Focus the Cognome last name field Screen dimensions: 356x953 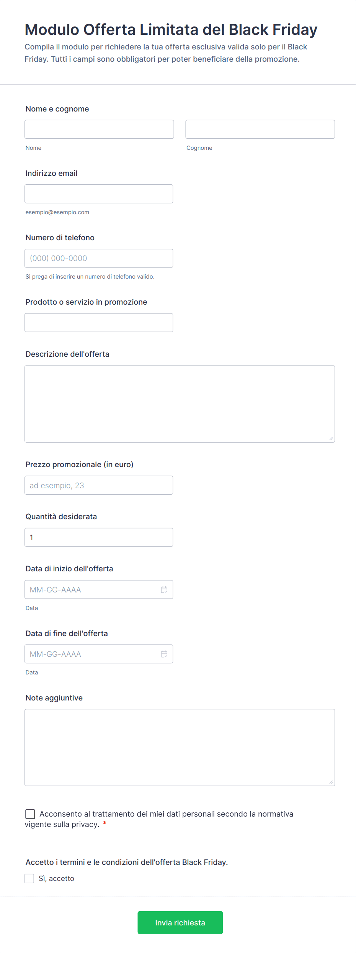(260, 129)
